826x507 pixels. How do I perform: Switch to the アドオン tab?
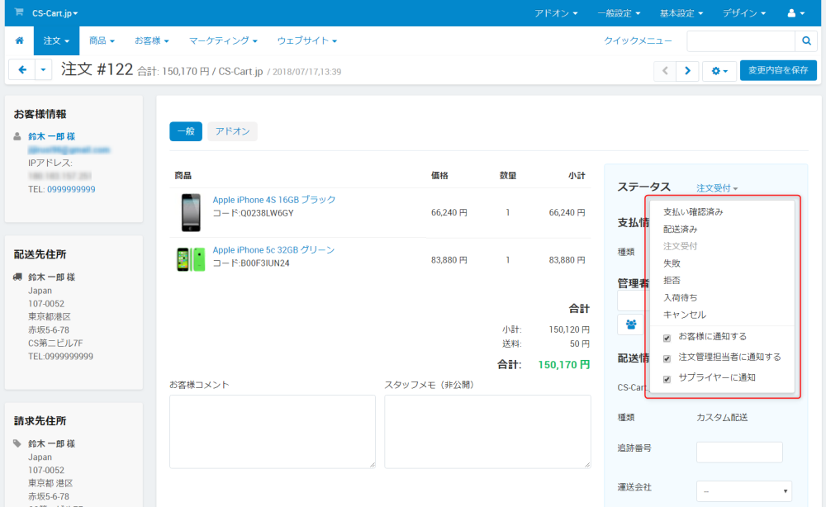(232, 131)
